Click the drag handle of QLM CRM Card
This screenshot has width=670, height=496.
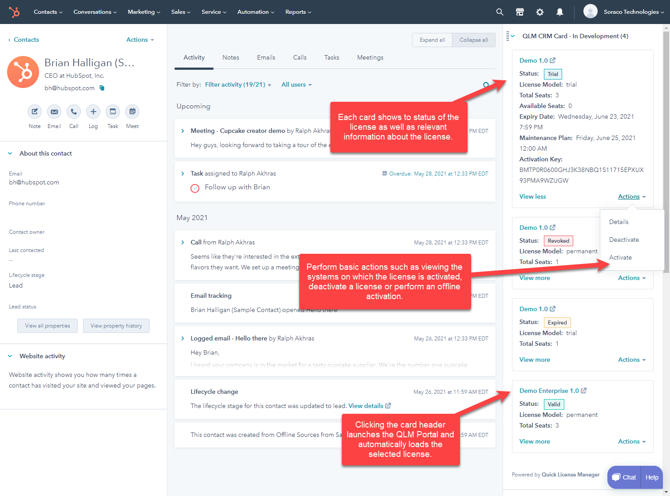pyautogui.click(x=507, y=36)
